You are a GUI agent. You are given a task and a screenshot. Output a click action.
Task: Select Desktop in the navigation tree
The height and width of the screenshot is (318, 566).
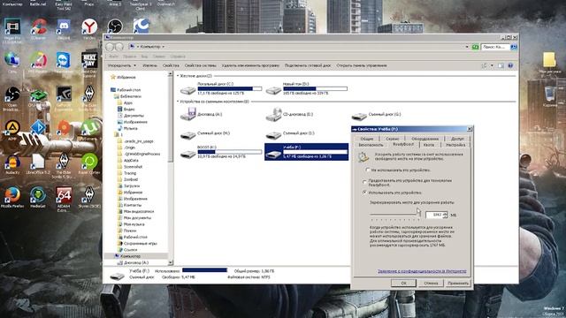click(x=126, y=90)
